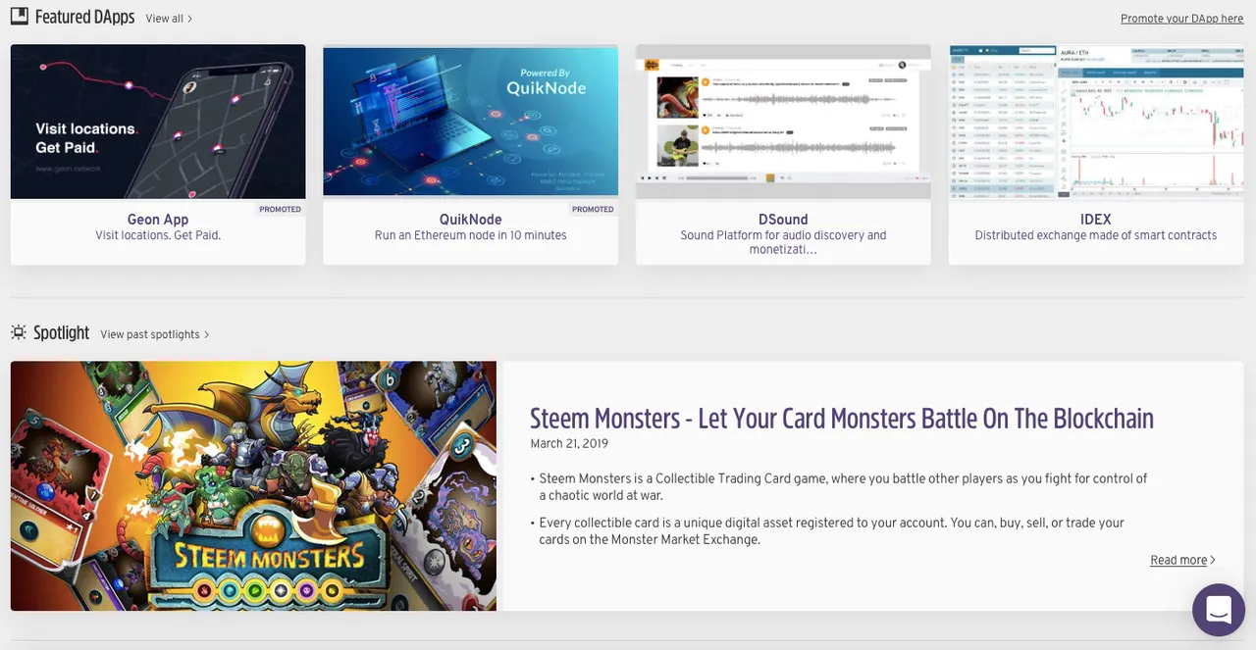Viewport: 1256px width, 650px height.
Task: Click the IDEX card title
Action: [x=1096, y=220]
